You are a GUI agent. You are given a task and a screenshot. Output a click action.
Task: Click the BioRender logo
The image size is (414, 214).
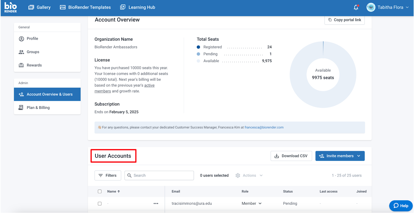point(11,7)
